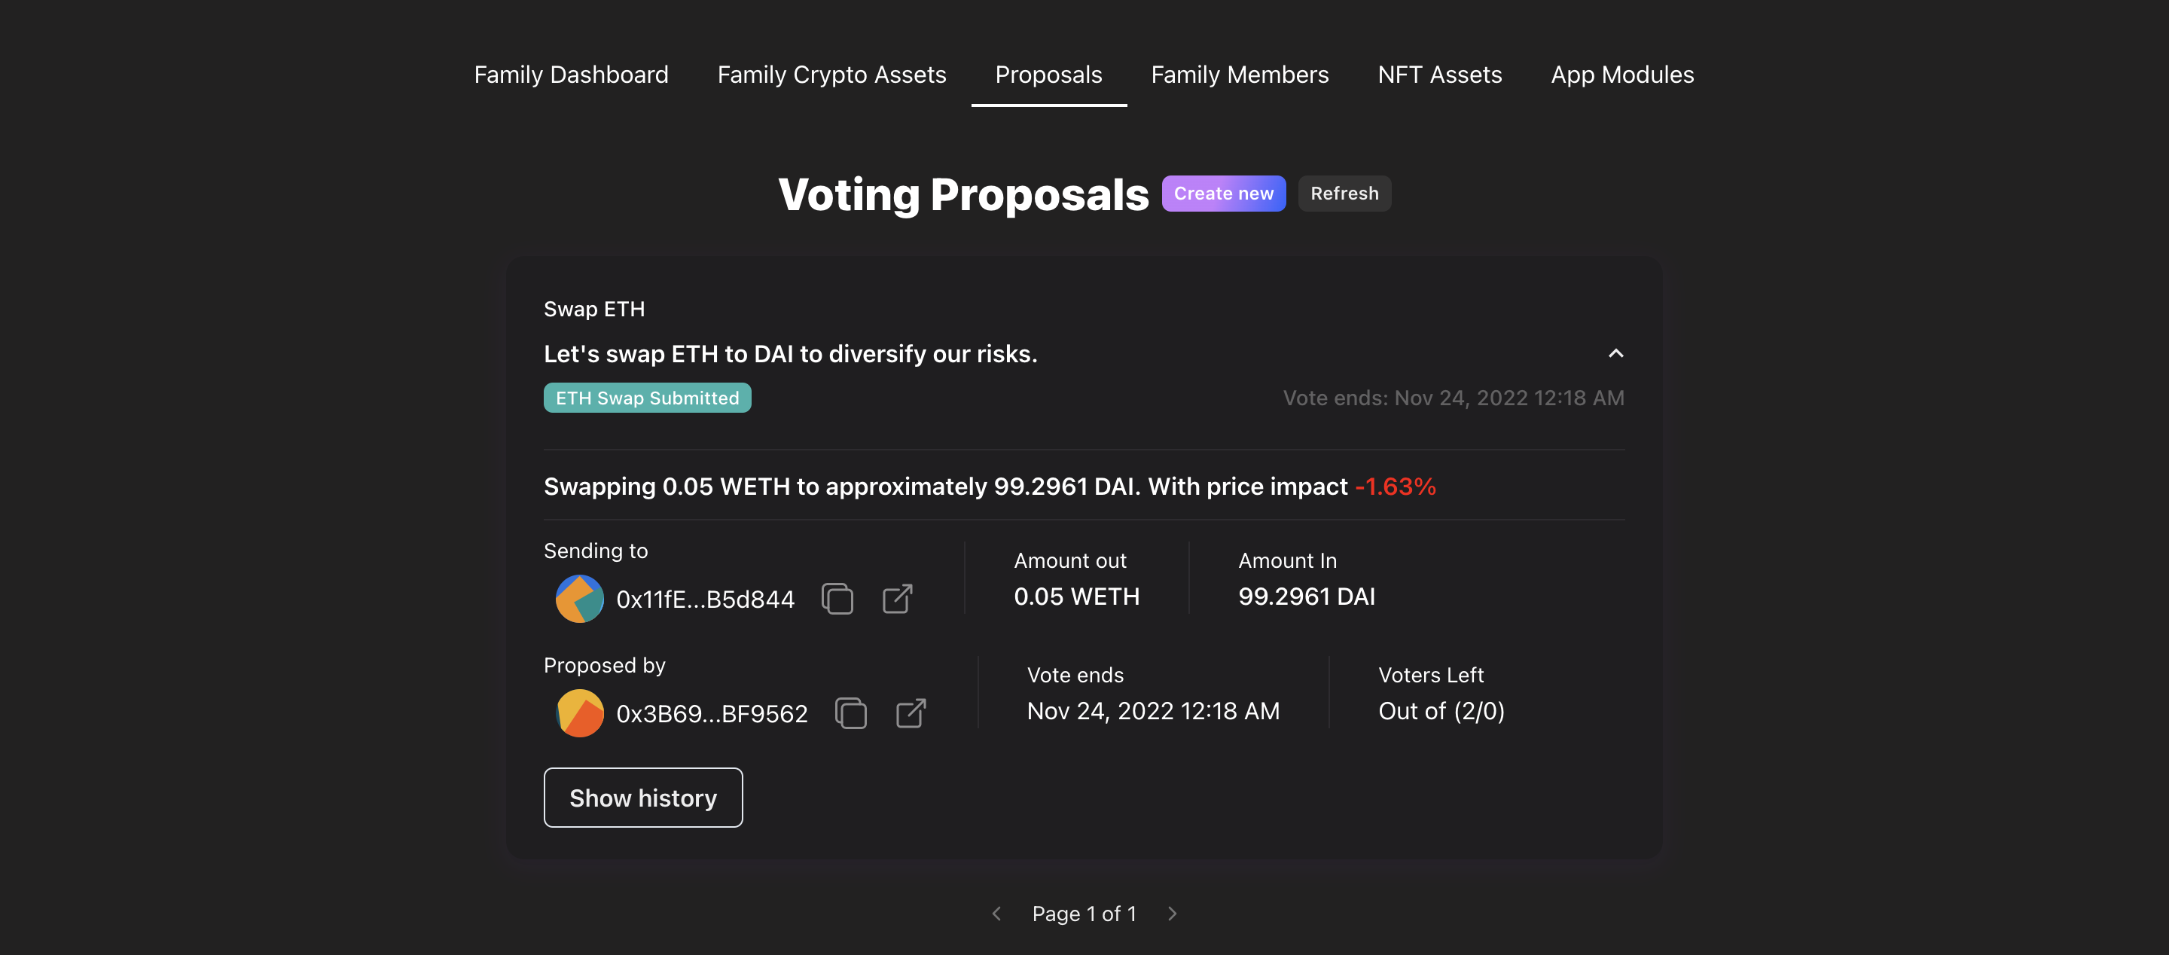Copy the Proposed by address 0x3B69...BF9562
Viewport: 2169px width, 955px height.
click(x=850, y=713)
